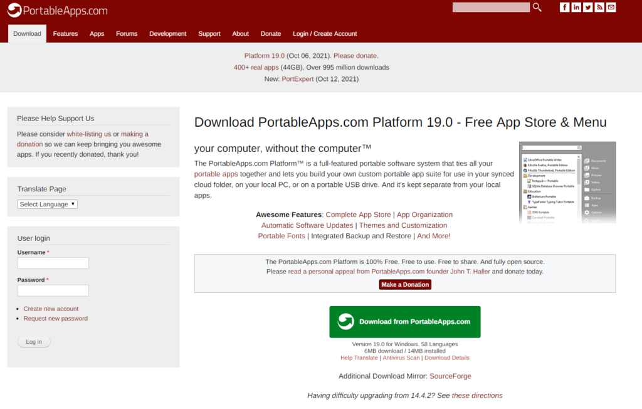Open the Portable Fonts link
Image resolution: width=642 pixels, height=409 pixels.
(x=282, y=236)
